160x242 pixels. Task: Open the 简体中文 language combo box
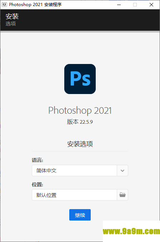[x=80, y=171]
